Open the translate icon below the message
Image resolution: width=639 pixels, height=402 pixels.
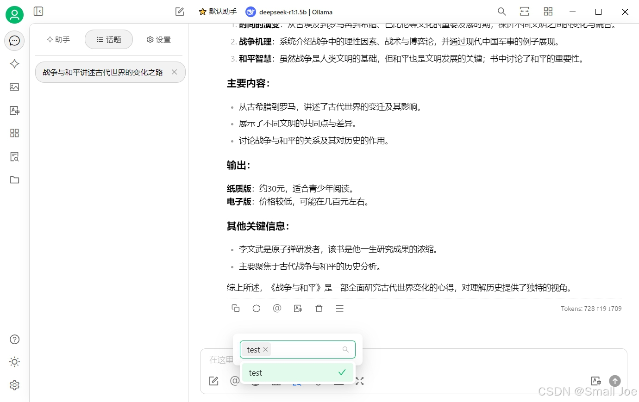(x=298, y=308)
